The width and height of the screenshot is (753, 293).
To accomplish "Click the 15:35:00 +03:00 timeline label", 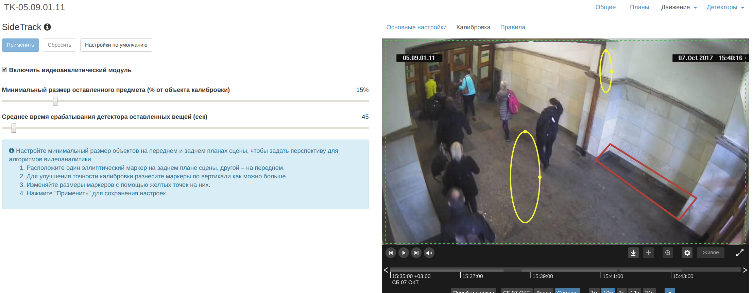I will point(411,276).
